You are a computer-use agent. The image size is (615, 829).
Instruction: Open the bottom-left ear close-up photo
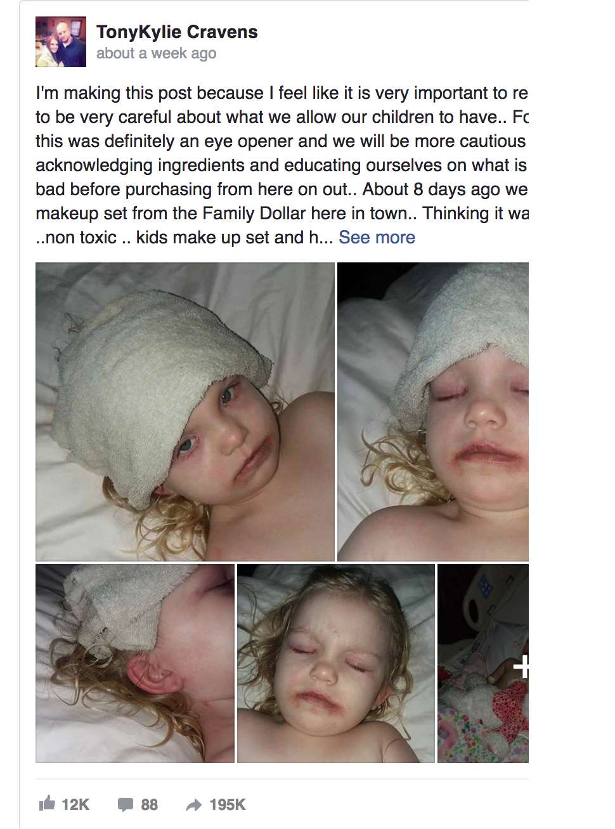[x=135, y=664]
